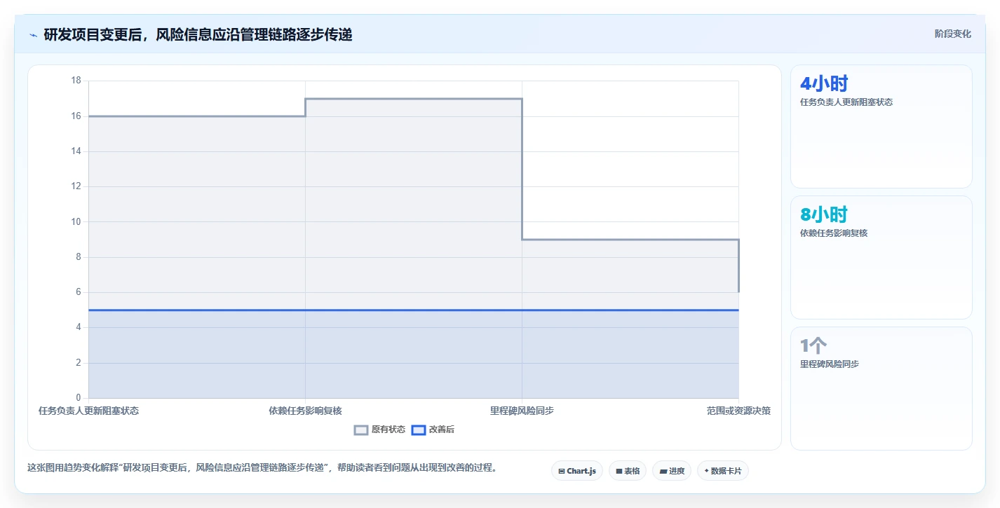Image resolution: width=1000 pixels, height=508 pixels.
Task: Click the 1个 value card
Action: point(881,389)
